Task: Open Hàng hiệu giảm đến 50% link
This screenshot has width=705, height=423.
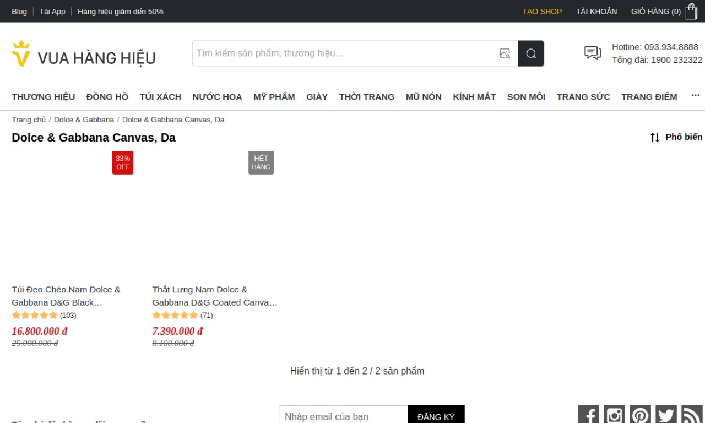Action: (x=121, y=12)
